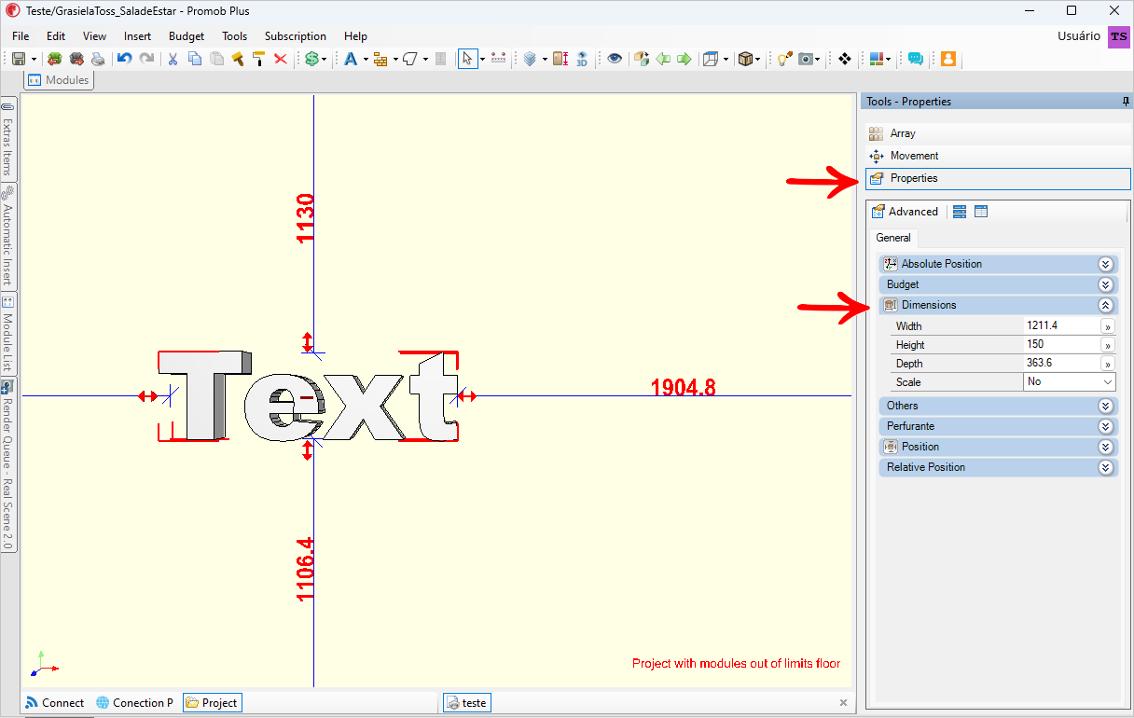This screenshot has height=718, width=1134.
Task: Click the Layers stack icon
Action: click(x=530, y=59)
